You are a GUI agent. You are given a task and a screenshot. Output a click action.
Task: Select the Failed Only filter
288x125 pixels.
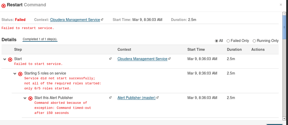click(228, 41)
